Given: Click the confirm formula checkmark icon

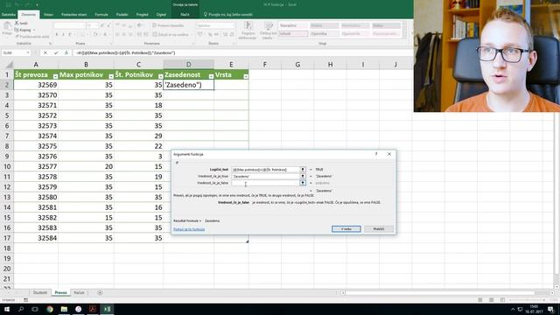Looking at the screenshot, I should point(56,52).
